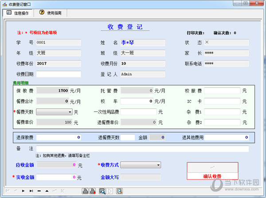This screenshot has height=198, width=266.
Task: Click the 保教费 field showing 1700
Action: click(x=53, y=91)
